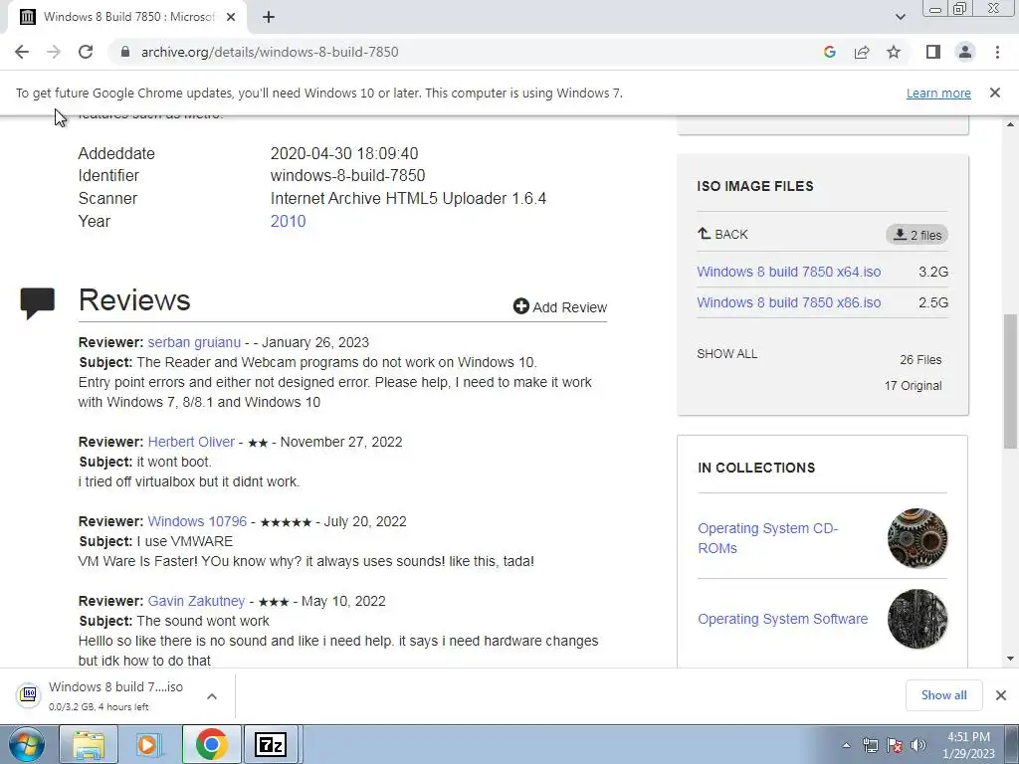Click the scrollbar down arrow

coord(1010,659)
